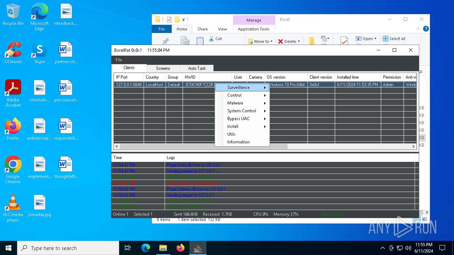Screen dimensions: 454x255
Task: Open File Explorer taskbar icon
Action: (163, 248)
